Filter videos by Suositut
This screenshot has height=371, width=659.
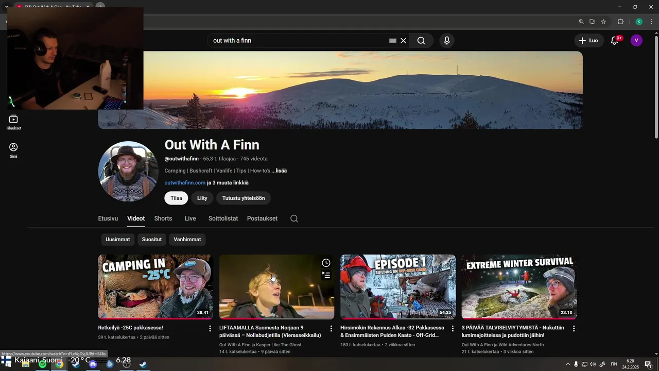coord(152,240)
